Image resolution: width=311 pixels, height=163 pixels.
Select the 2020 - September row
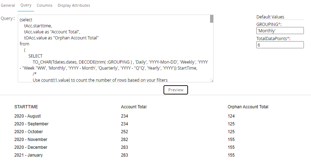point(31,124)
